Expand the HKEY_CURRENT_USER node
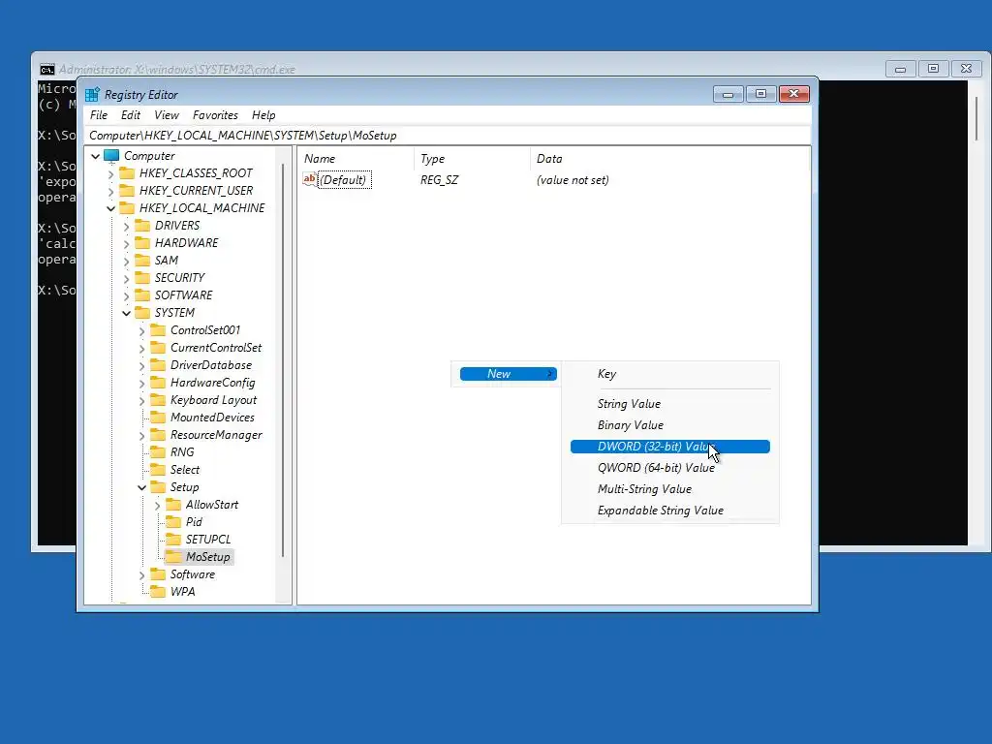The height and width of the screenshot is (744, 992). pyautogui.click(x=111, y=191)
